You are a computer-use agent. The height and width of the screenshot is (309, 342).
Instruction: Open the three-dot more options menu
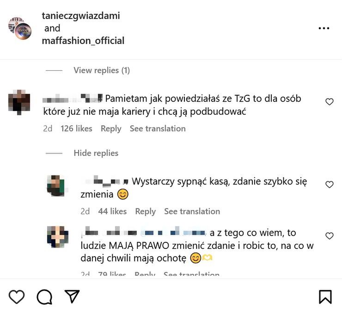point(324,28)
